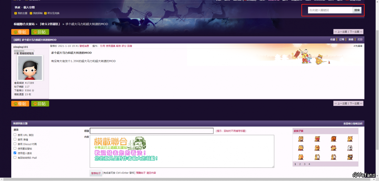Image resolution: width=379 pixels, height=181 pixels.
Task: Click the 回復 reply action
Action: [130, 46]
